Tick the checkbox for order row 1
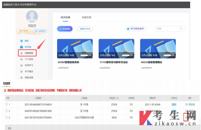This screenshot has width=201, height=130. 7,104
